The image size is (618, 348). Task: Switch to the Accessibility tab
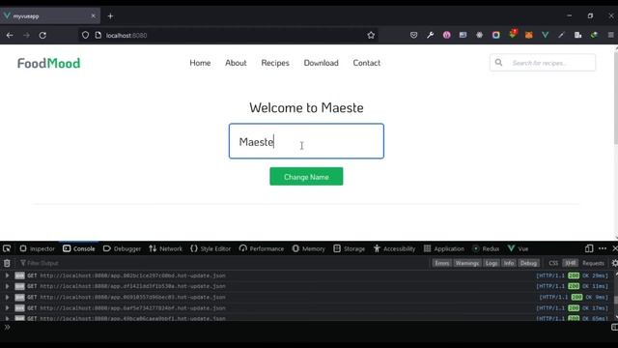pos(394,248)
